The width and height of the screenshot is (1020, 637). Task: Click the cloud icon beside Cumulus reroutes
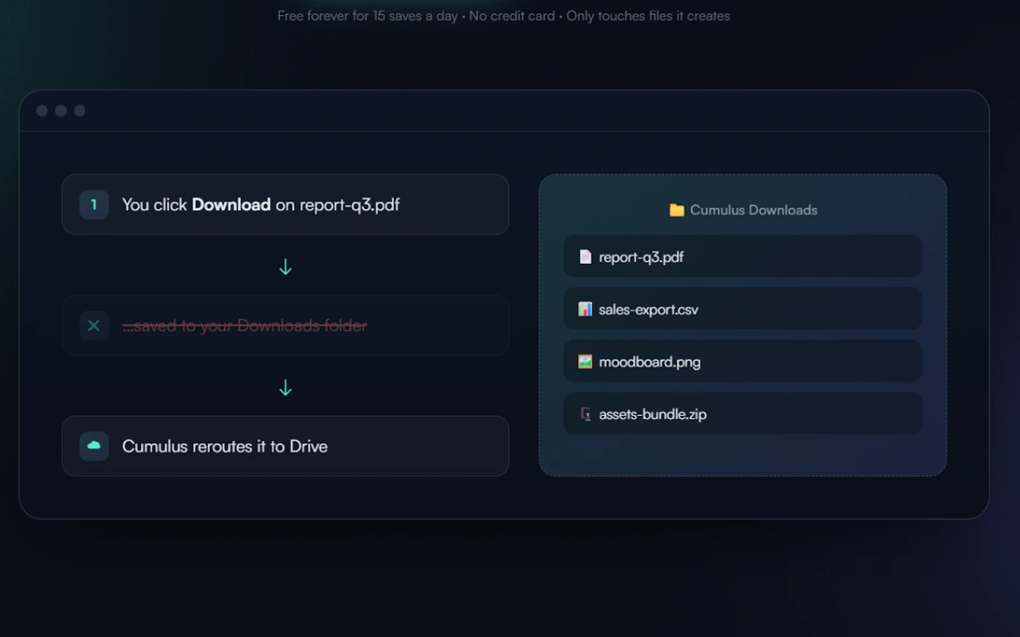coord(94,446)
